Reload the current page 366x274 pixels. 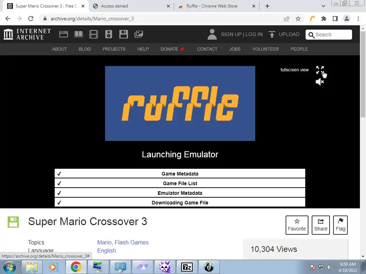(31, 19)
